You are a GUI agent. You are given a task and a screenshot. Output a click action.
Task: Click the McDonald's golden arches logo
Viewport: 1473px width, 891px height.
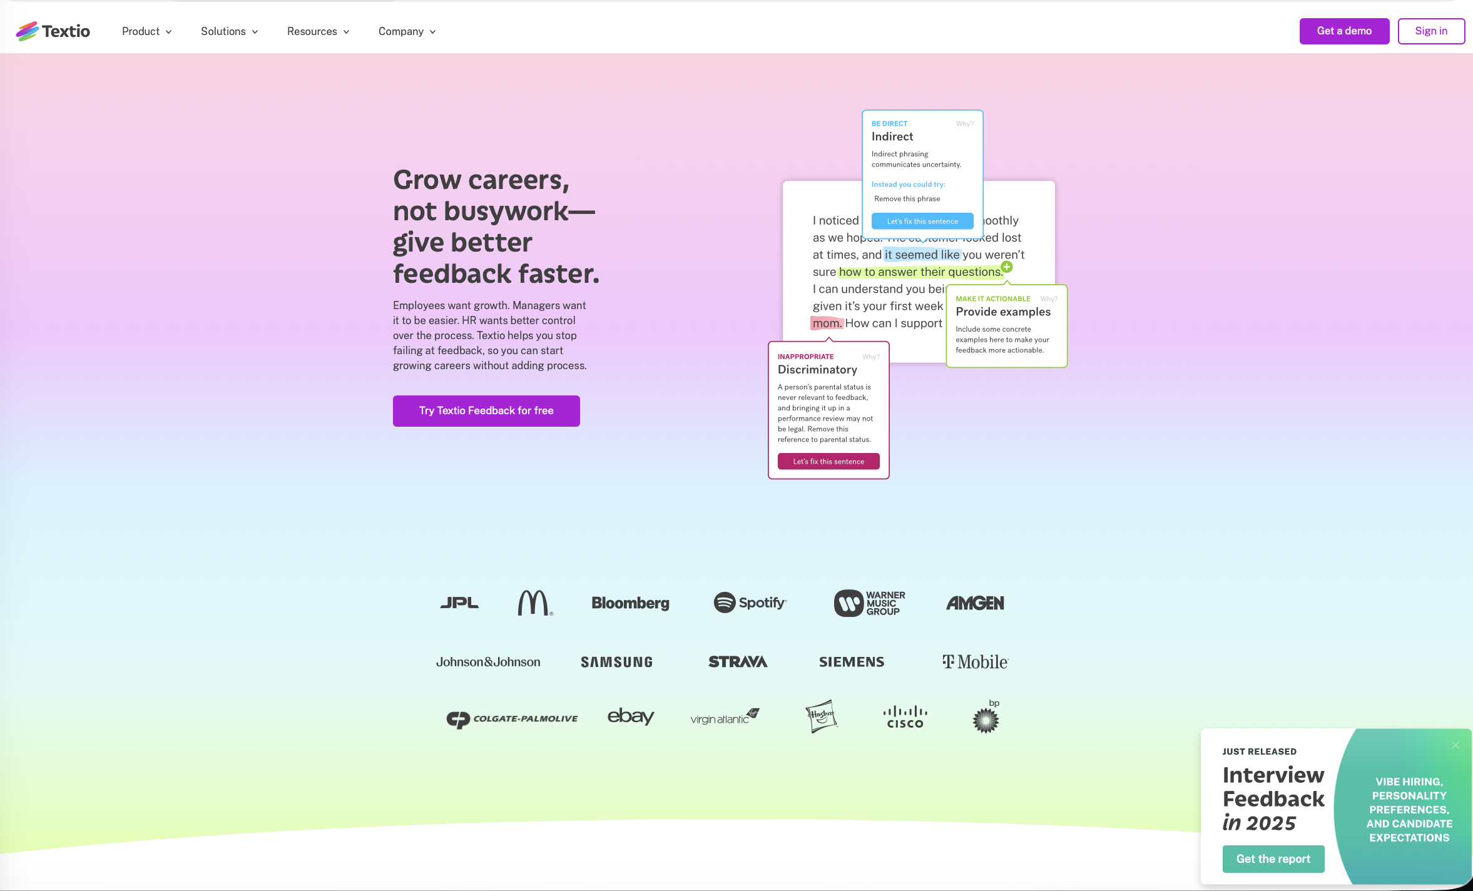coord(534,603)
